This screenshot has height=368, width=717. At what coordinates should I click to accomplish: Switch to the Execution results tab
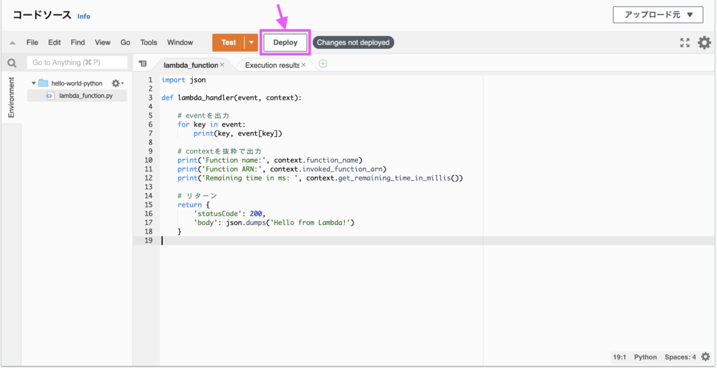272,65
